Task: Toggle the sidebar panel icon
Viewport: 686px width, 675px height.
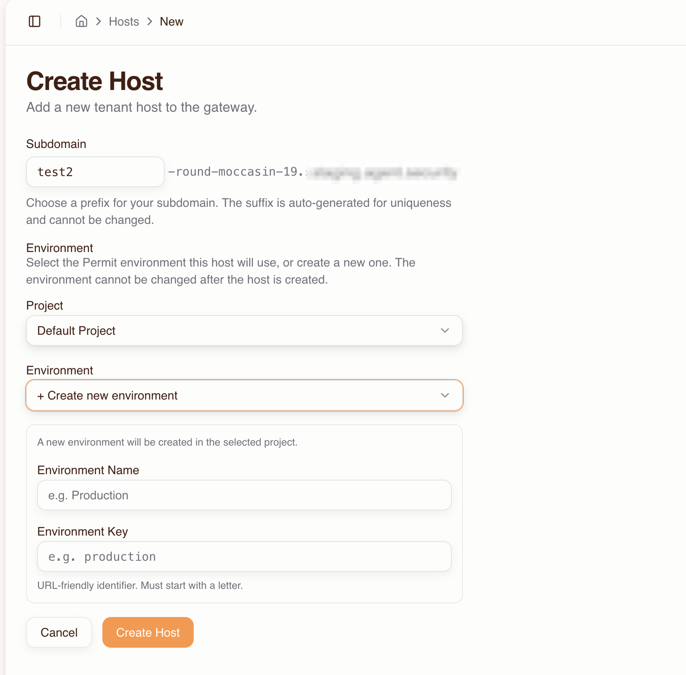Action: 35,21
